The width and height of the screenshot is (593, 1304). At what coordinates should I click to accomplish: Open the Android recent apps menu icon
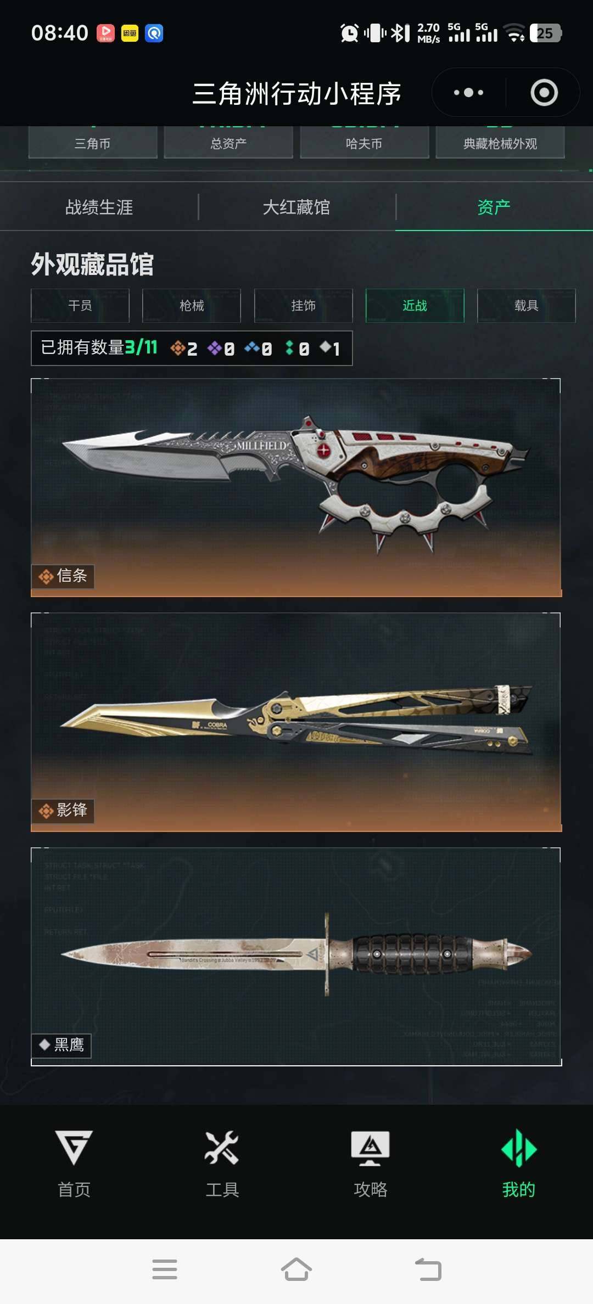coord(165,1269)
